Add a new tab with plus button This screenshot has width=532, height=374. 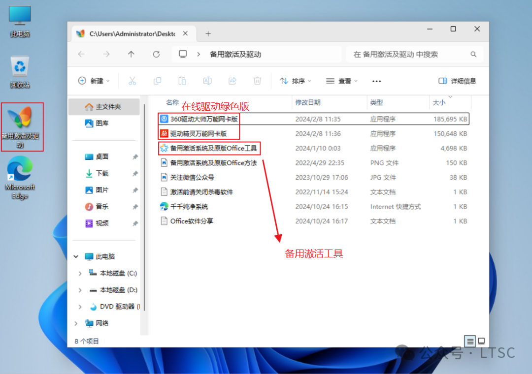208,33
